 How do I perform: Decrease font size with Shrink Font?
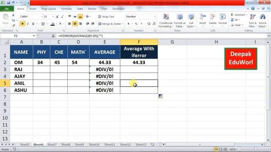pyautogui.click(x=62, y=16)
